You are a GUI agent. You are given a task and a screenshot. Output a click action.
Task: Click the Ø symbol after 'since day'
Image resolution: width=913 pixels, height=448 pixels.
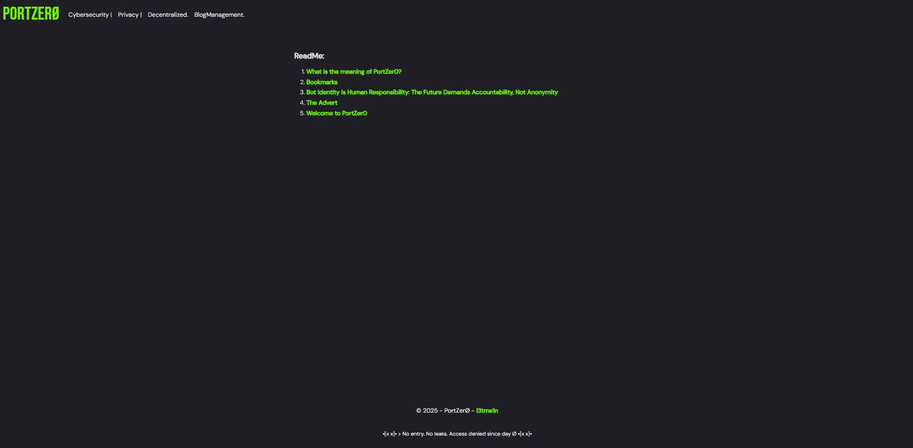(514, 434)
